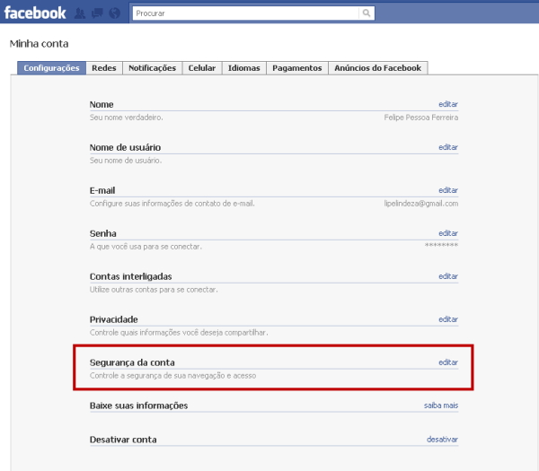Screen dimensions: 539x471
Task: Click the name Felipe Pessoa Ferreira
Action: point(421,118)
